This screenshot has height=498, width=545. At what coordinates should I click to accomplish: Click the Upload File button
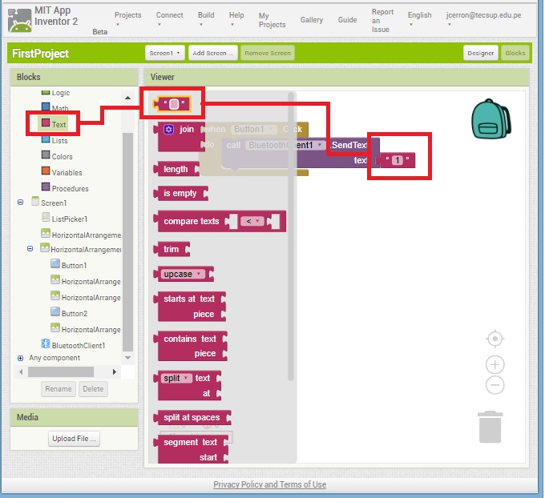coord(74,439)
